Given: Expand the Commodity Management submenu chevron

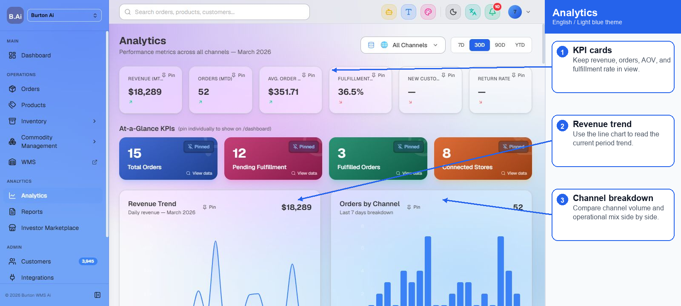Looking at the screenshot, I should 94,142.
